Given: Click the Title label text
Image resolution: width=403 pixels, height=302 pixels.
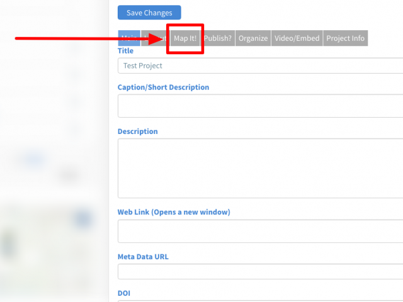Looking at the screenshot, I should coord(125,51).
